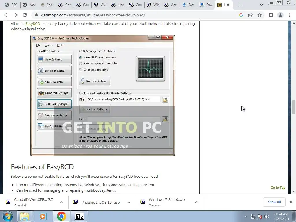Open the Chrome three-dot menu
Screen dimensions: 296x222
click(x=290, y=15)
